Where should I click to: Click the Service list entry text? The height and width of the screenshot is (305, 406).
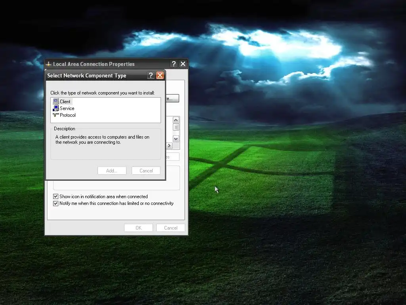(x=67, y=108)
